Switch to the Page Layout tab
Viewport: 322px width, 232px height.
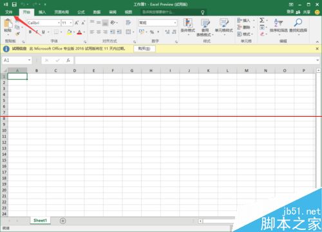coord(61,12)
